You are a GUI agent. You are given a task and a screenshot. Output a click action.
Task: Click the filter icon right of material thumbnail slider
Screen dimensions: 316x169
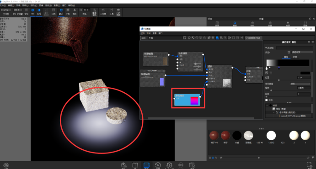pos(313,158)
